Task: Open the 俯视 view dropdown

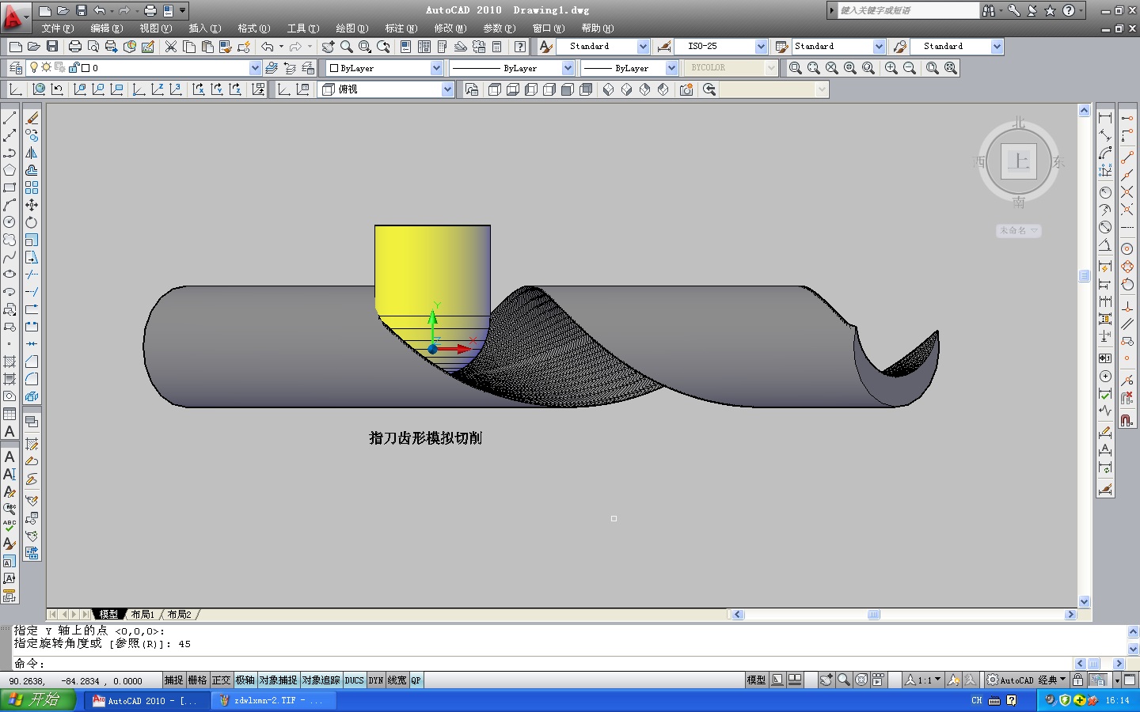Action: tap(447, 89)
